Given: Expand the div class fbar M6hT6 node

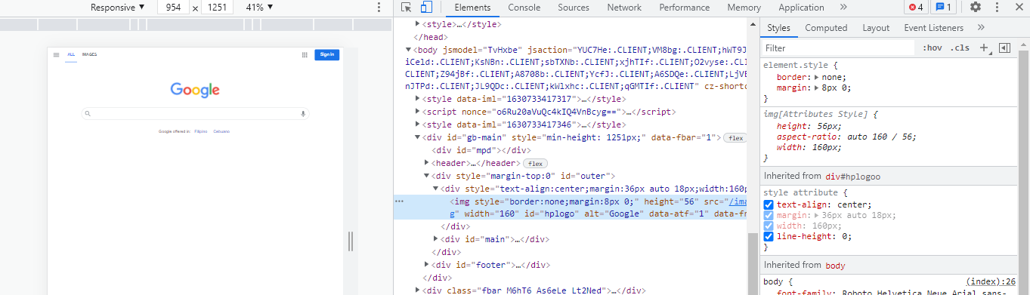Looking at the screenshot, I should coord(418,290).
